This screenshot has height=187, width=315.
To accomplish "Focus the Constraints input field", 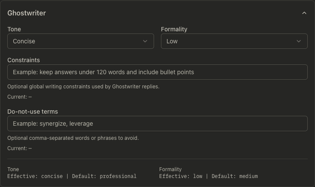I will coord(157,72).
